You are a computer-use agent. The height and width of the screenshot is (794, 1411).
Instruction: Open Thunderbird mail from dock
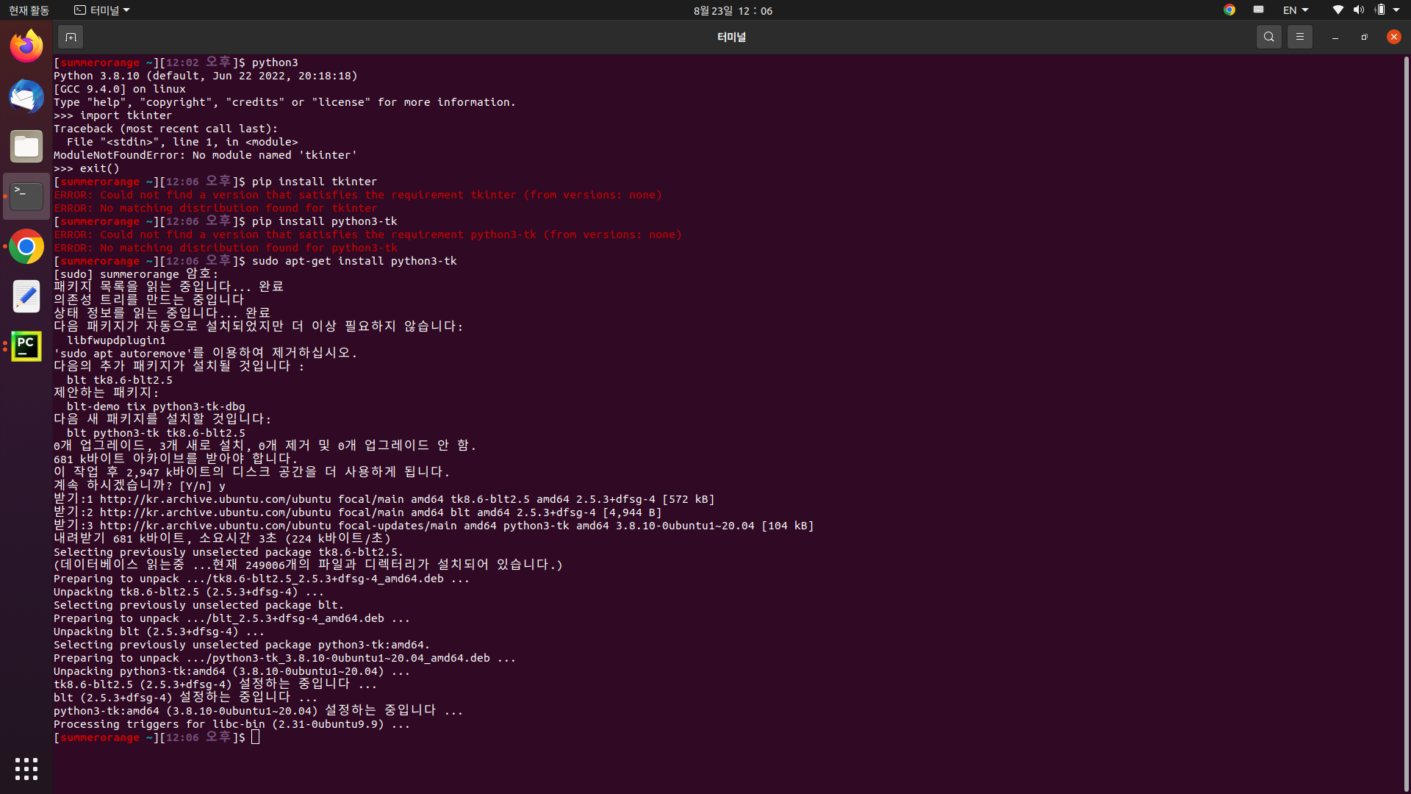point(26,97)
